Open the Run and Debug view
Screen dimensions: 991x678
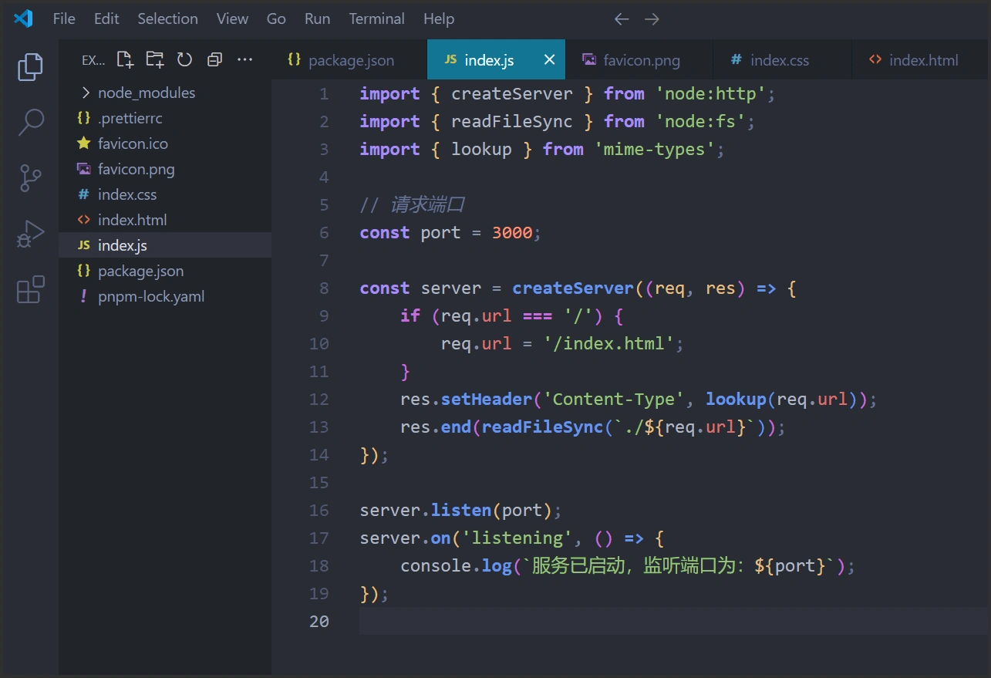point(30,234)
